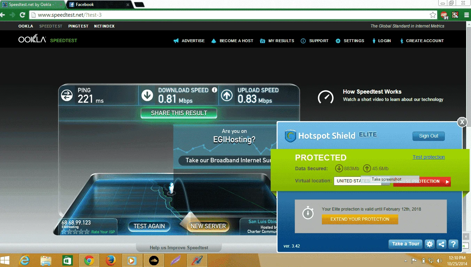The height and width of the screenshot is (267, 471).
Task: Click LOGIN in the header
Action: click(x=381, y=41)
